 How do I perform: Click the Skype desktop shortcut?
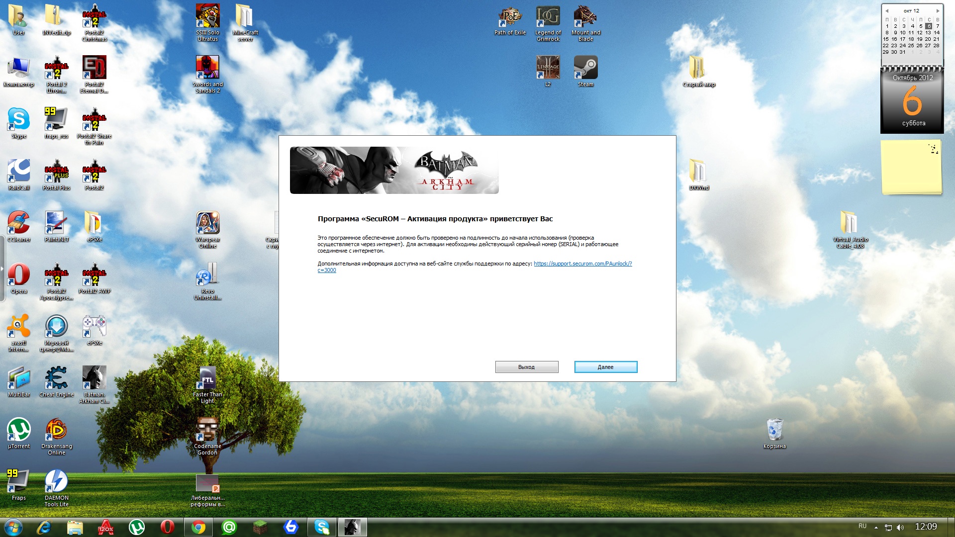(x=18, y=120)
